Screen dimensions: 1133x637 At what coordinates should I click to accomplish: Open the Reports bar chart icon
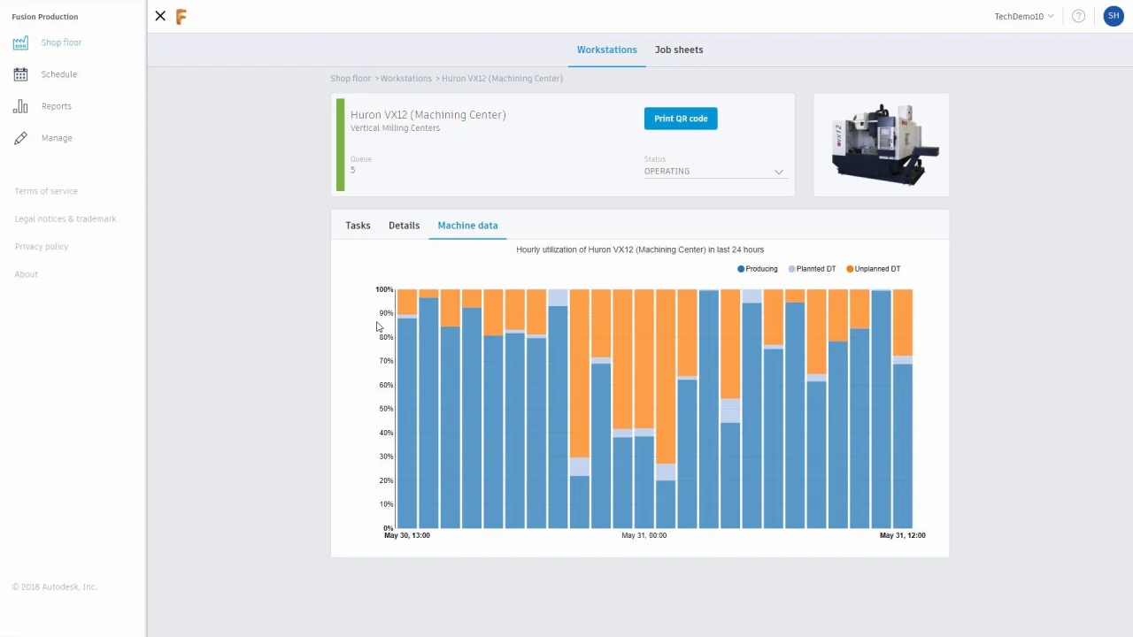point(20,106)
